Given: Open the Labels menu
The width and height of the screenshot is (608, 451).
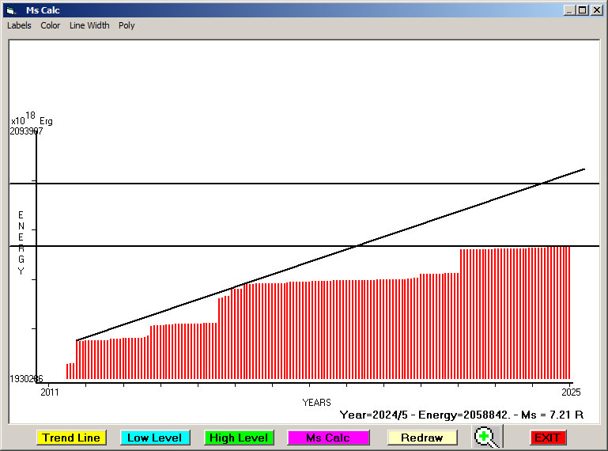Looking at the screenshot, I should pos(19,25).
